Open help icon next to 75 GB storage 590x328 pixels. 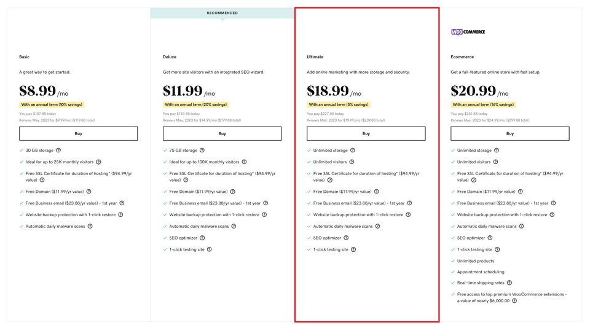click(202, 150)
